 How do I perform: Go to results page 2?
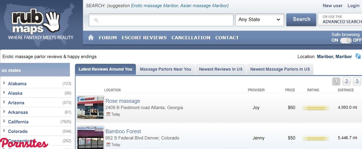click(x=347, y=81)
